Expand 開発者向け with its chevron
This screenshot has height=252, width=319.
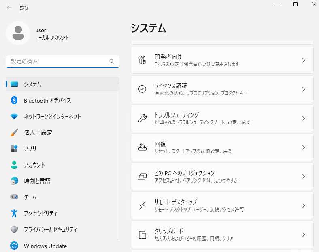point(304,60)
